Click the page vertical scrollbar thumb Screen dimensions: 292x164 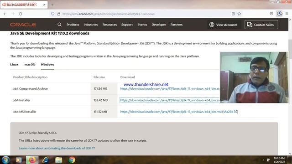pos(290,49)
